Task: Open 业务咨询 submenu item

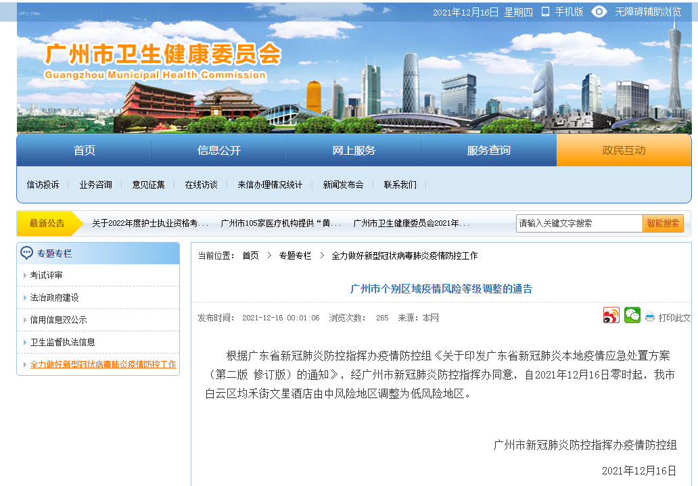Action: click(96, 185)
